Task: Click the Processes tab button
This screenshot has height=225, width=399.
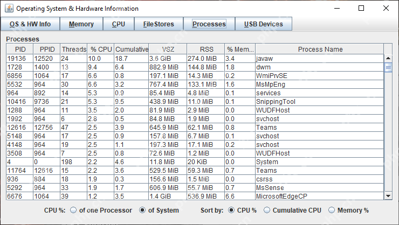Action: 209,24
